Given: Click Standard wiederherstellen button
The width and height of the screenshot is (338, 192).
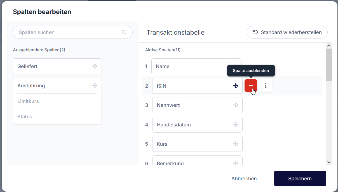Looking at the screenshot, I should click(287, 32).
